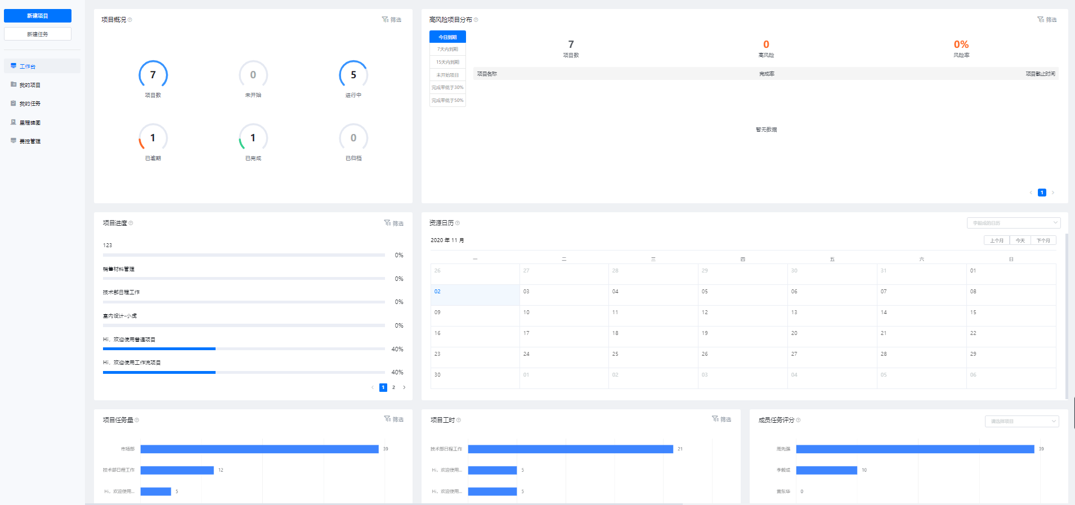Open 工作台 in the sidebar
The height and width of the screenshot is (505, 1075).
pyautogui.click(x=42, y=66)
